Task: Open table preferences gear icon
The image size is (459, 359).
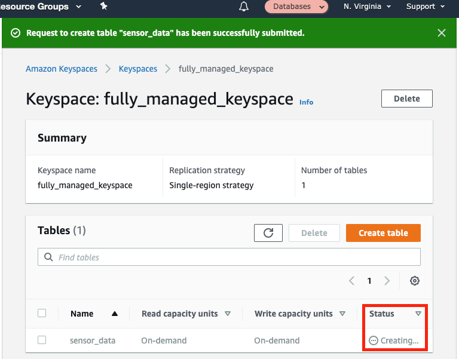Action: click(x=415, y=281)
